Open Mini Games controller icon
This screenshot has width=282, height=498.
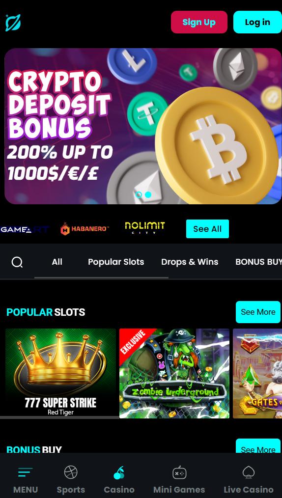179,472
